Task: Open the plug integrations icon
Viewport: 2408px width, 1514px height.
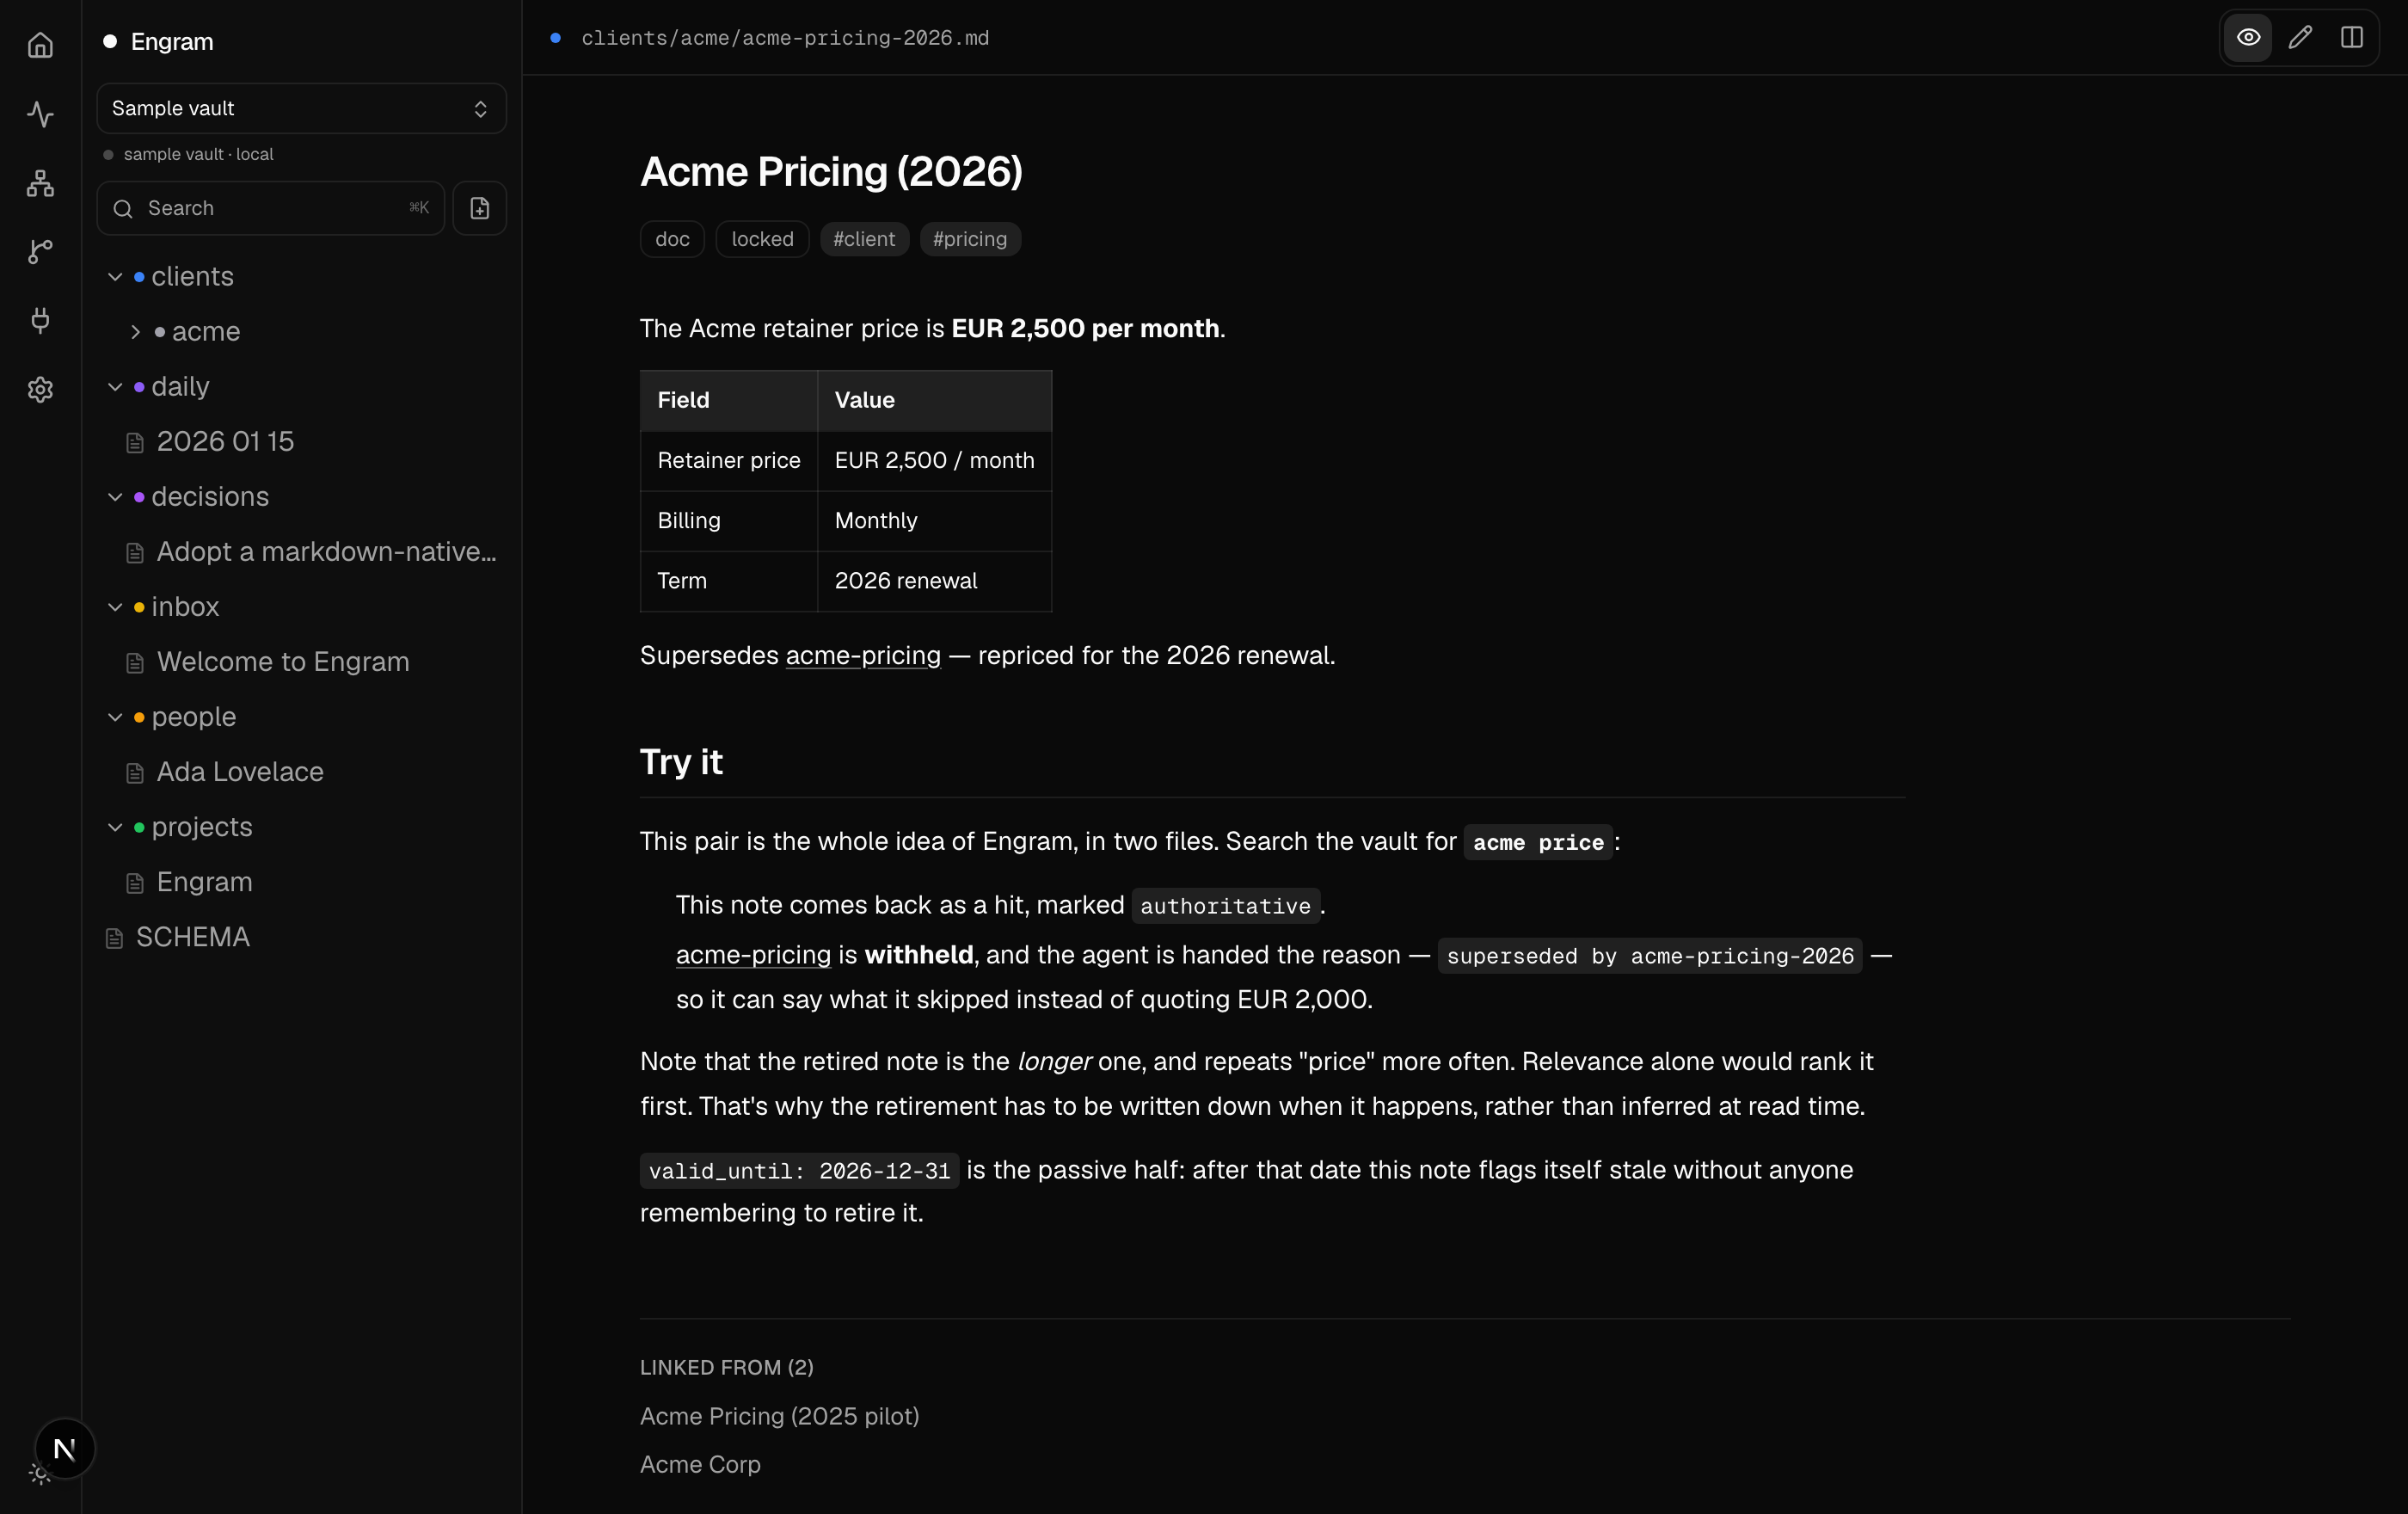Action: pyautogui.click(x=40, y=320)
